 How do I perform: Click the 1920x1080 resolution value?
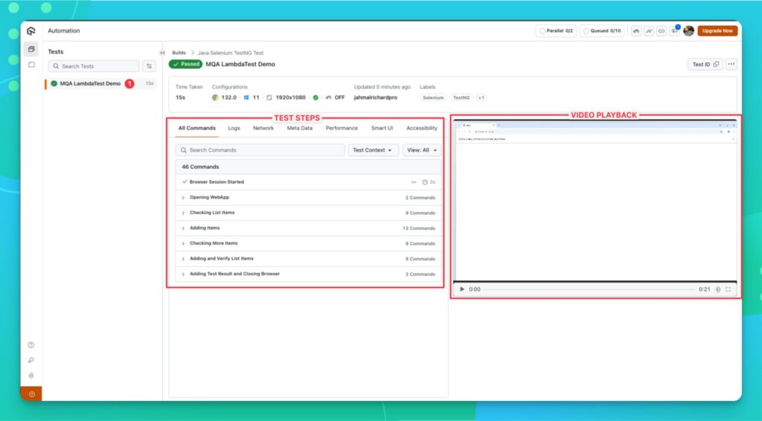pyautogui.click(x=291, y=97)
